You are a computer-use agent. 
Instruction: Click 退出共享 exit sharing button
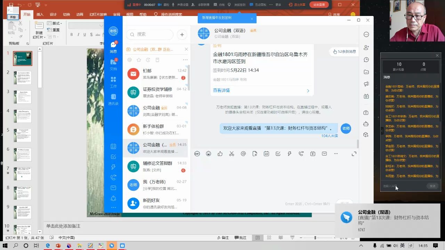(x=298, y=5)
